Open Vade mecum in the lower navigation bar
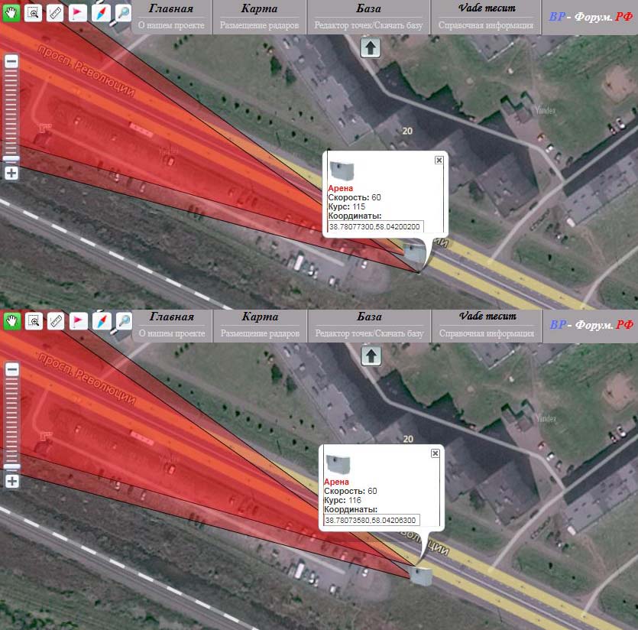The height and width of the screenshot is (630, 638). click(487, 317)
